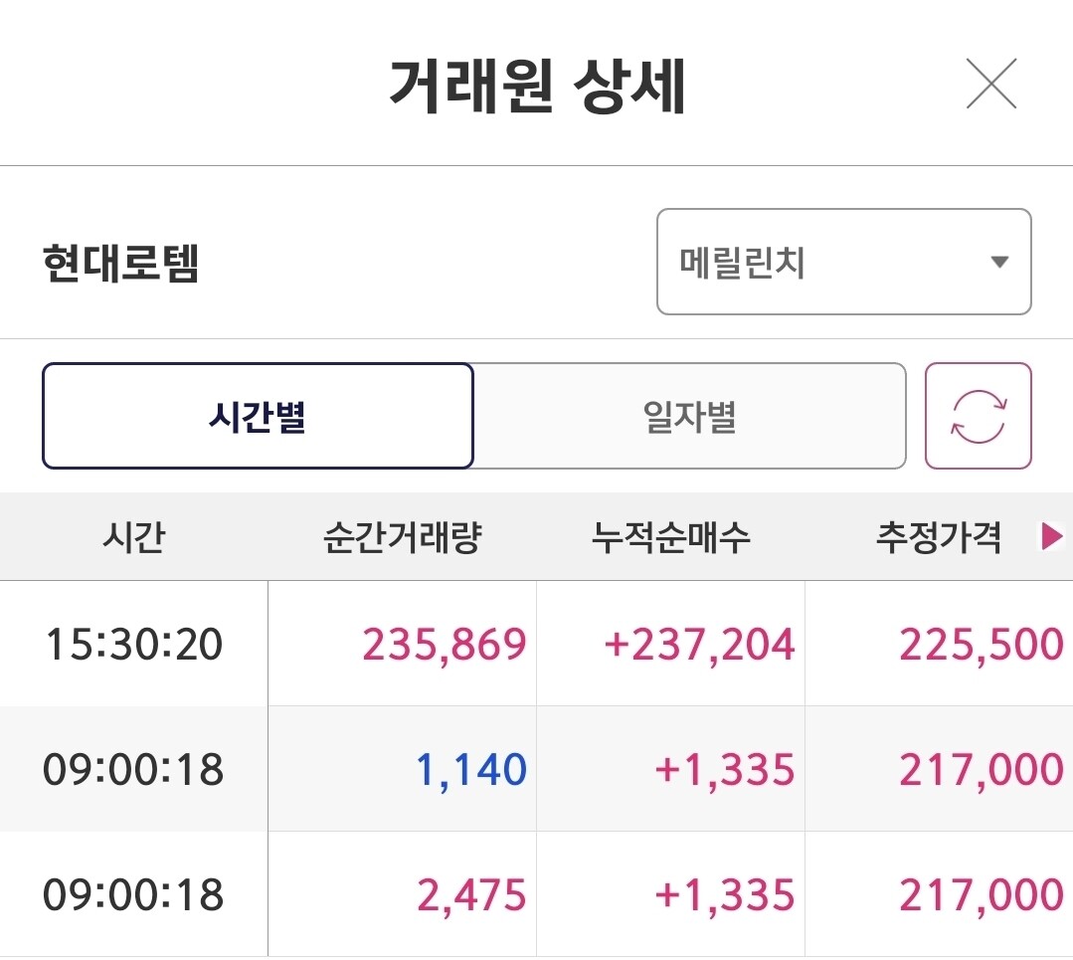This screenshot has height=960, width=1073.
Task: Click the 순간거래량 column header
Action: click(x=402, y=538)
